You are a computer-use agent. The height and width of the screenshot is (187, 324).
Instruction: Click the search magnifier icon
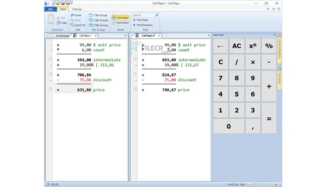pos(157,15)
